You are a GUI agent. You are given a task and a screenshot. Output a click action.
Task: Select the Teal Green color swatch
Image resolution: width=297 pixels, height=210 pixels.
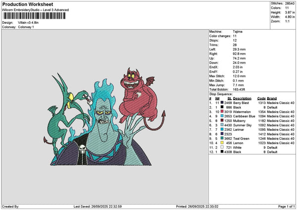(222, 138)
